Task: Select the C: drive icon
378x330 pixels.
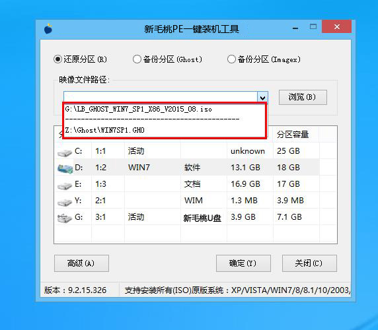Action: [65, 152]
